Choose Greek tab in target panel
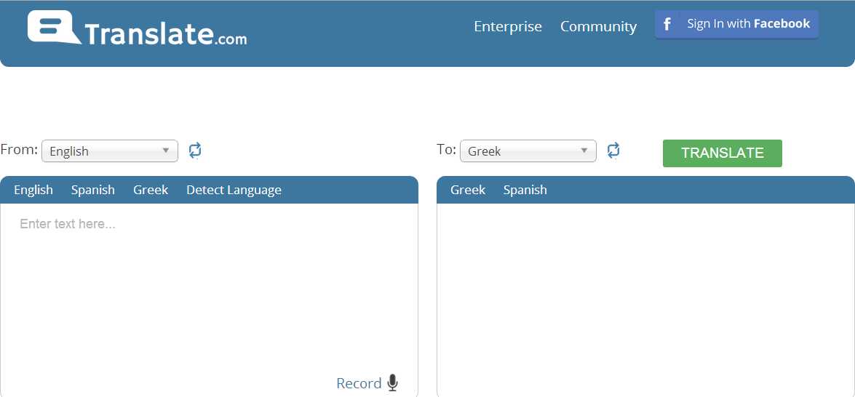The image size is (855, 397). [468, 190]
